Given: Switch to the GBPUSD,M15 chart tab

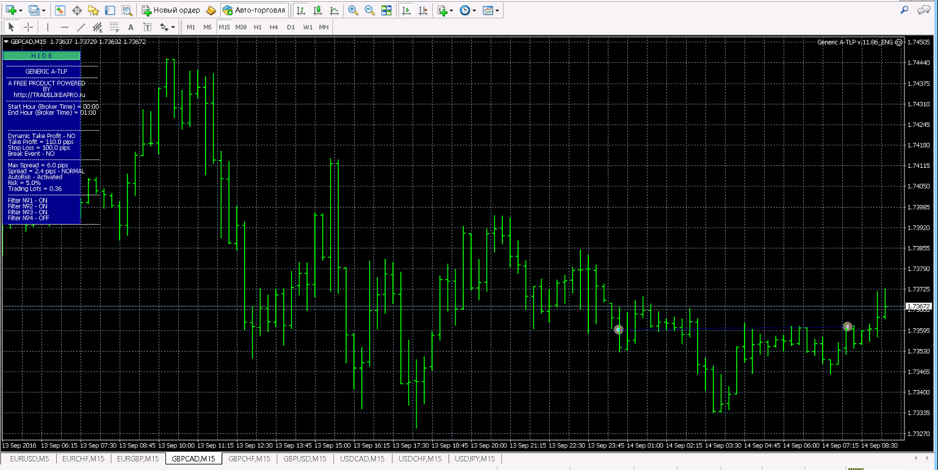Looking at the screenshot, I should pos(304,458).
